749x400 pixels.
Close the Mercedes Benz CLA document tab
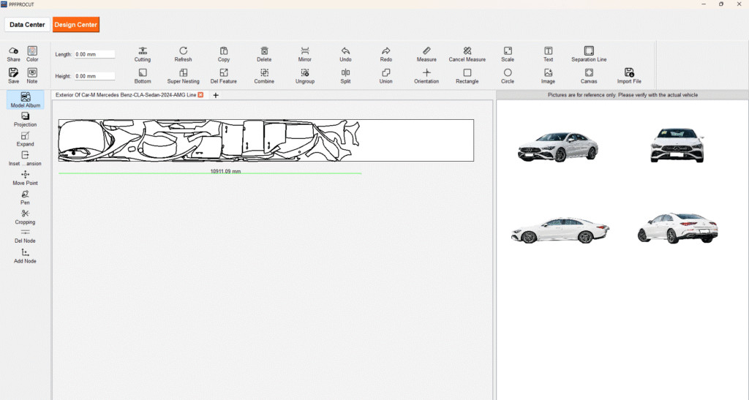[x=201, y=95]
